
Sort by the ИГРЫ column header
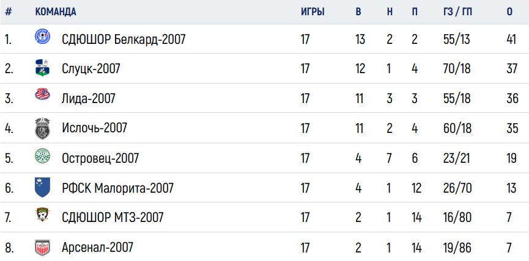point(313,12)
